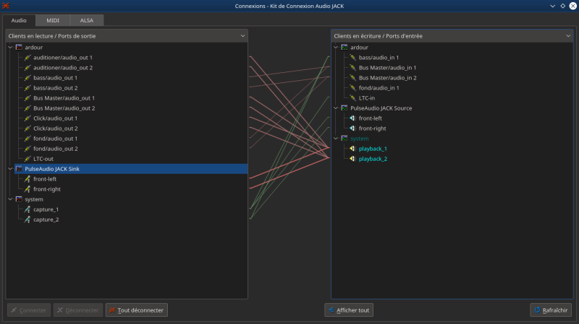
Task: Click the Connecter button
Action: tap(29, 310)
